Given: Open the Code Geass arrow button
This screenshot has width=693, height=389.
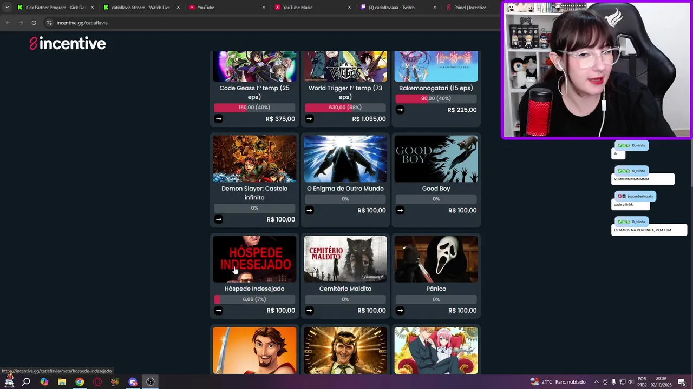Looking at the screenshot, I should coord(218,119).
